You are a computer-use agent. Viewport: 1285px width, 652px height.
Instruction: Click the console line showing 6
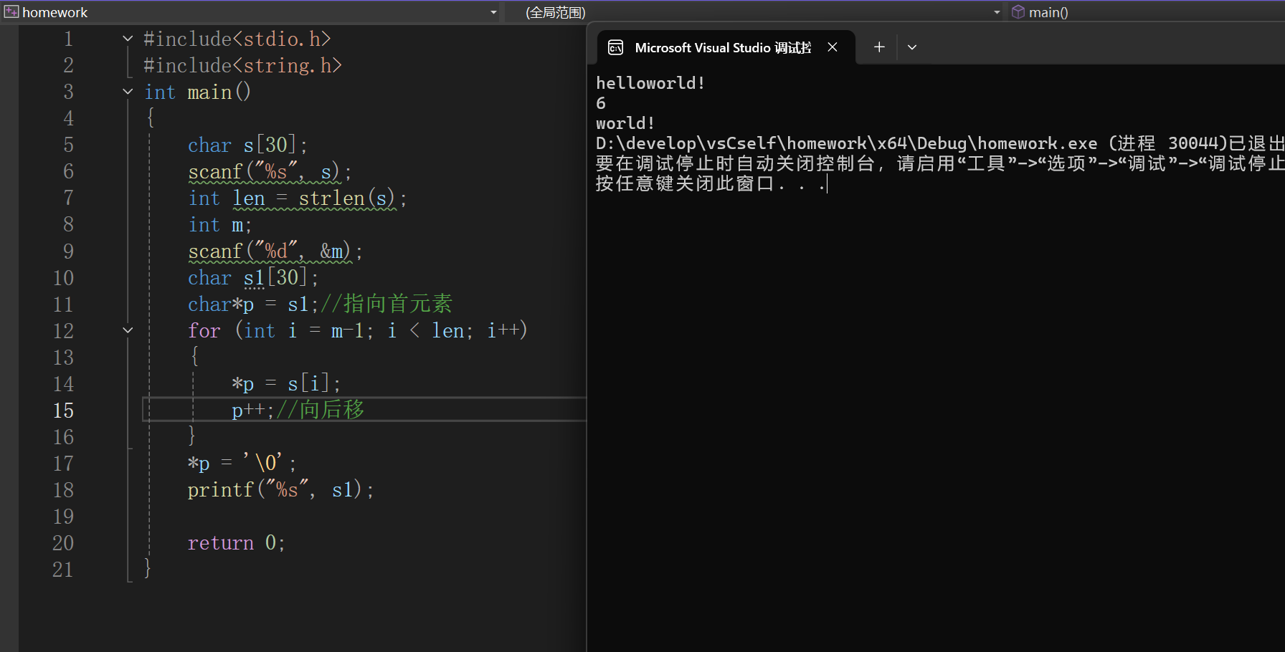(x=601, y=103)
